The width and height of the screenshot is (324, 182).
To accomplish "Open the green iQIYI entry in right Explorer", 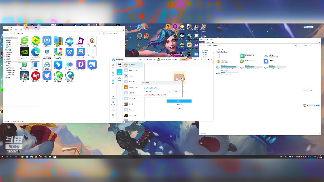I will pos(242,56).
